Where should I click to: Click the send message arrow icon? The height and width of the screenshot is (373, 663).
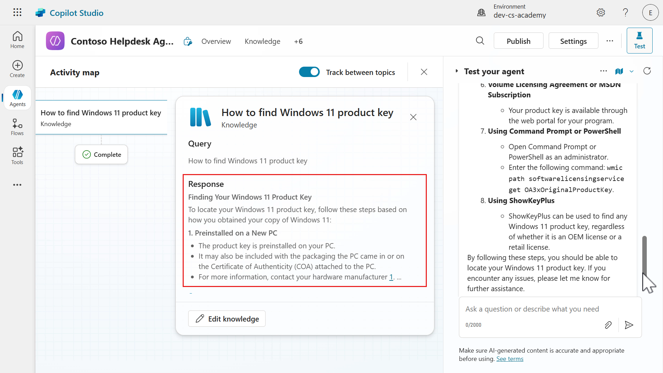[x=629, y=325]
